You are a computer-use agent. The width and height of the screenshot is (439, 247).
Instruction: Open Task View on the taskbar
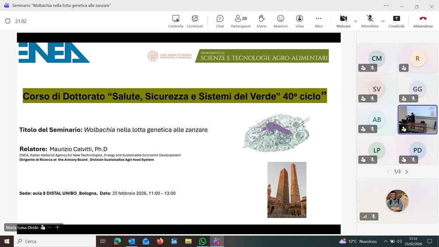(103, 241)
